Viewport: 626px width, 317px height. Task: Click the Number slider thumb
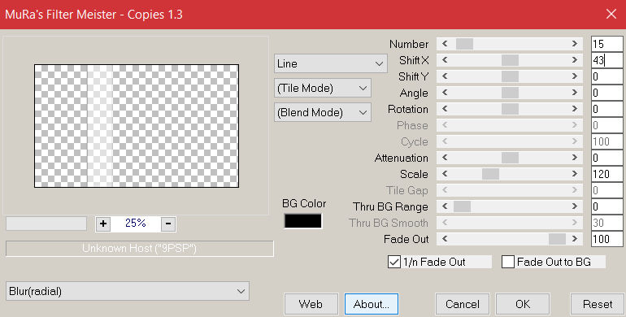pyautogui.click(x=464, y=44)
